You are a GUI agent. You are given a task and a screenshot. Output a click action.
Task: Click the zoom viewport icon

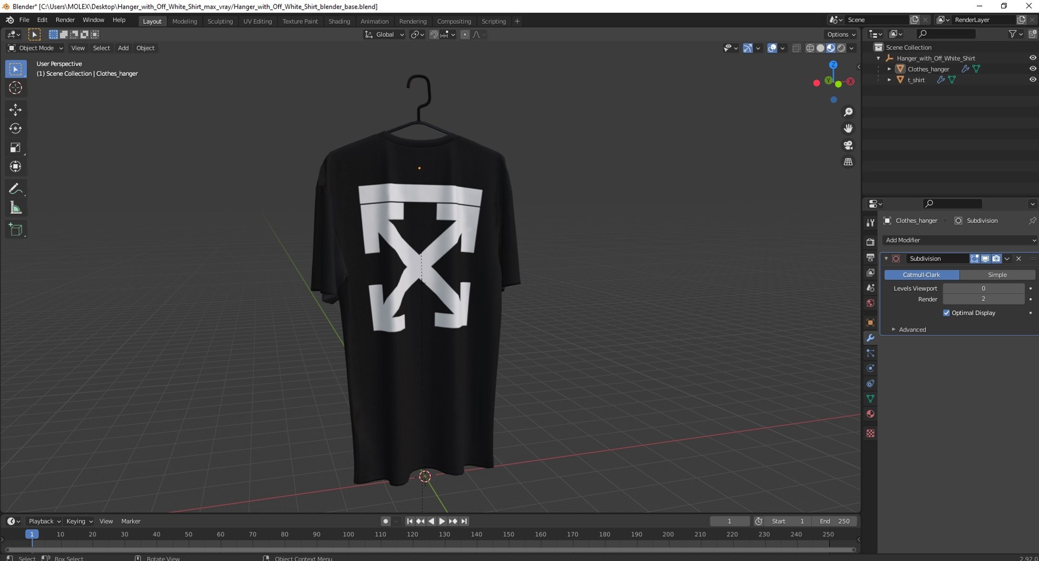(848, 112)
